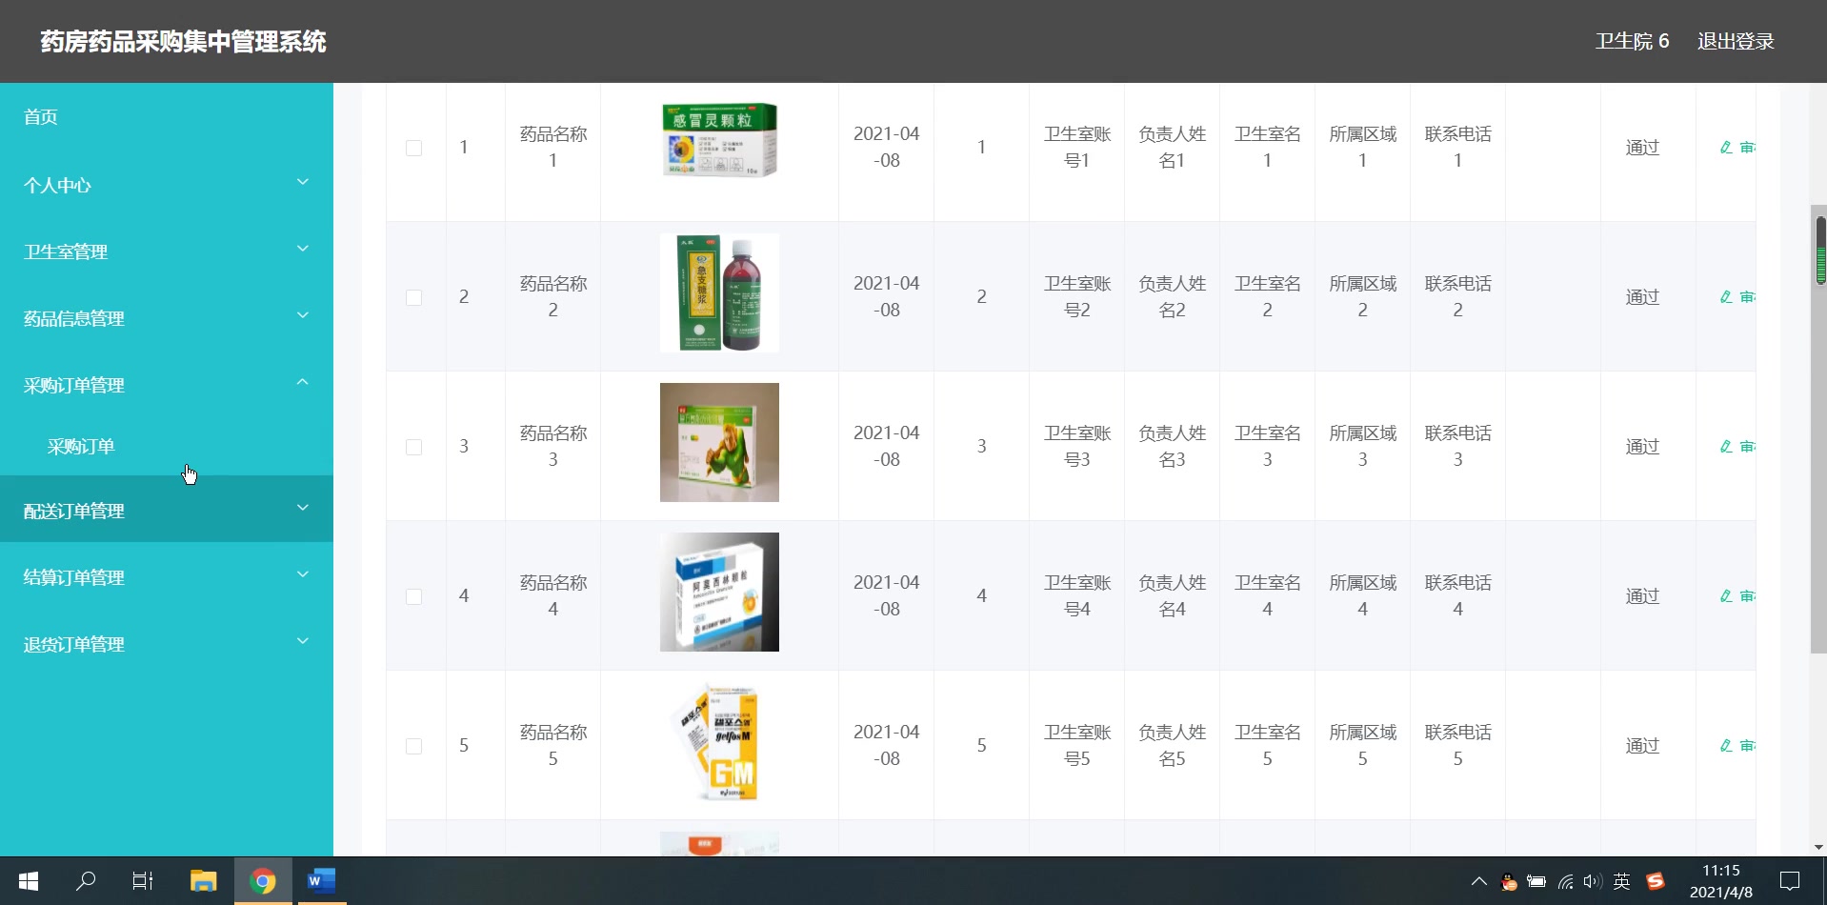Click the 负责人姓名4 cell
The height and width of the screenshot is (905, 1827).
tap(1173, 596)
